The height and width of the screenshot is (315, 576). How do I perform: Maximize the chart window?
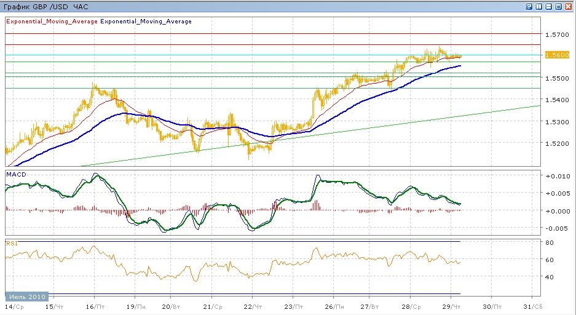[558, 6]
